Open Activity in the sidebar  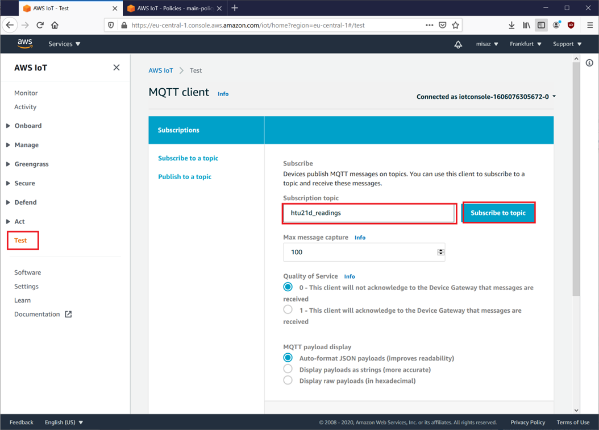click(x=25, y=107)
